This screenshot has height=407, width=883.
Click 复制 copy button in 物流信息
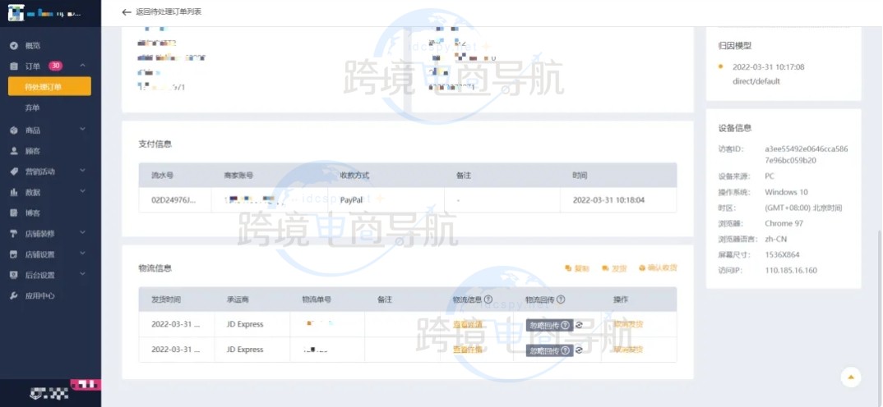coord(576,268)
